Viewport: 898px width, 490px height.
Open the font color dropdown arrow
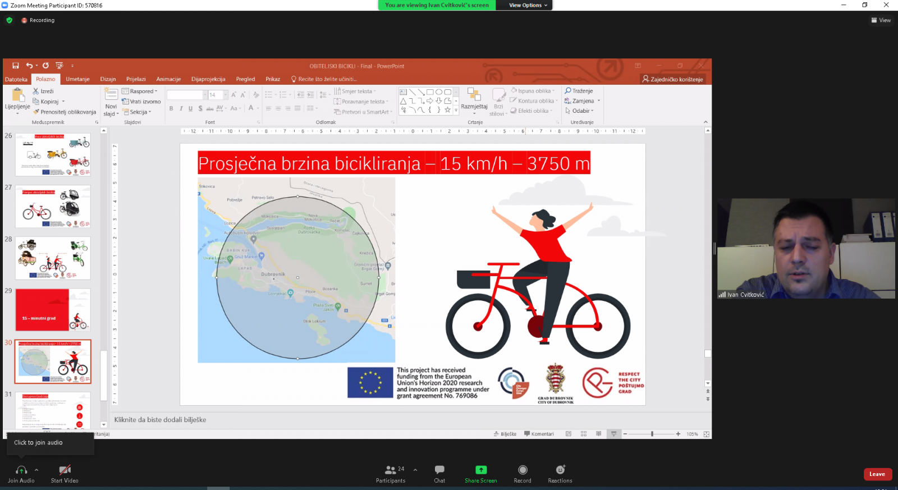coord(258,108)
